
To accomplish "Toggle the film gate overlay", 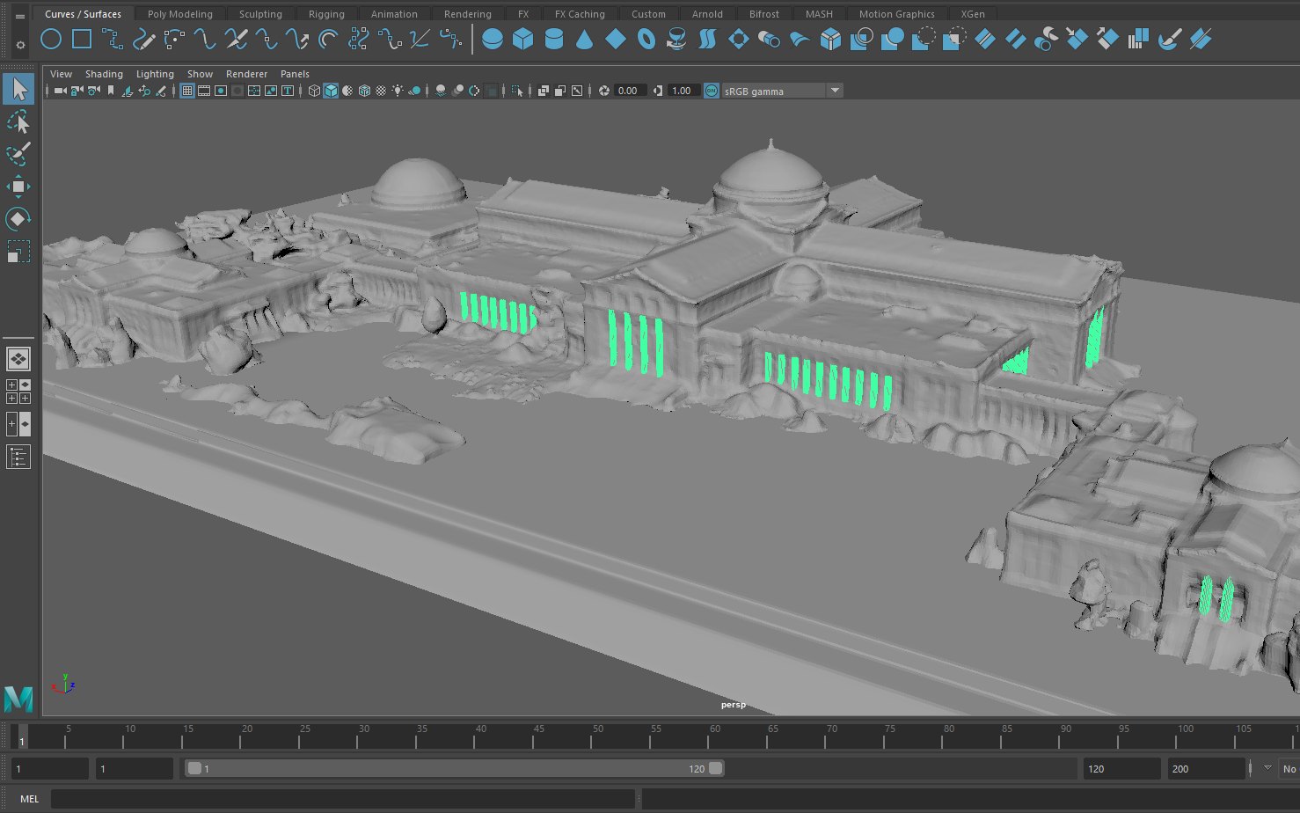I will (204, 91).
